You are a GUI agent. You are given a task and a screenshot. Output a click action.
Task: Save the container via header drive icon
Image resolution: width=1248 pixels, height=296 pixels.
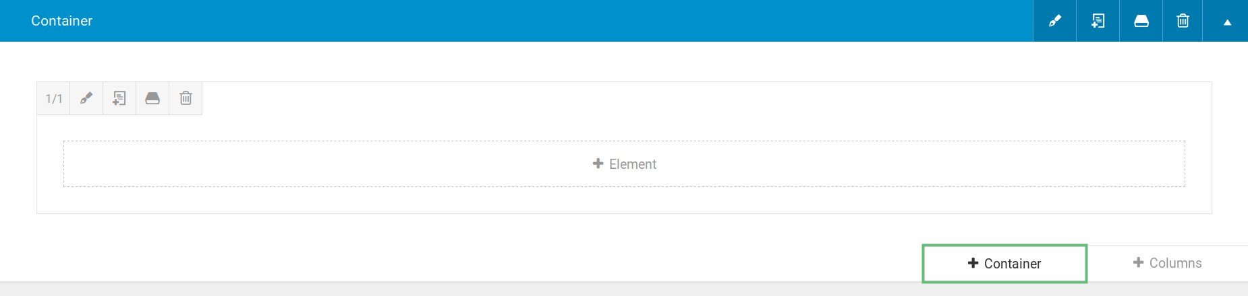tap(1141, 21)
